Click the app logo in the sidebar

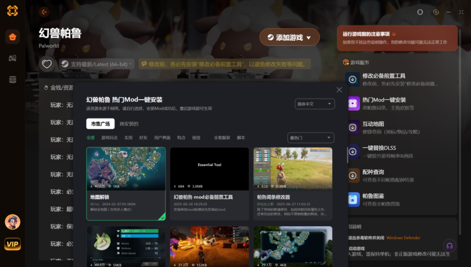[12, 11]
